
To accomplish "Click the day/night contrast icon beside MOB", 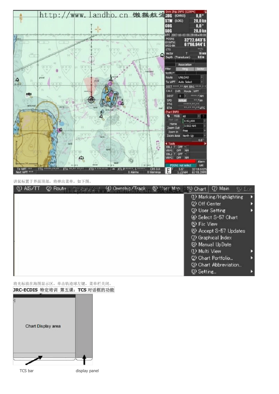I will (169, 116).
